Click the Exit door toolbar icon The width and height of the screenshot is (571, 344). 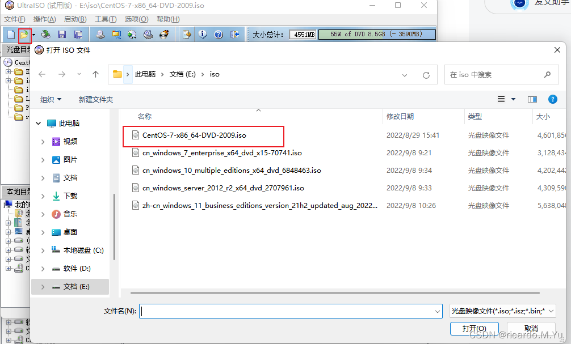(x=234, y=35)
